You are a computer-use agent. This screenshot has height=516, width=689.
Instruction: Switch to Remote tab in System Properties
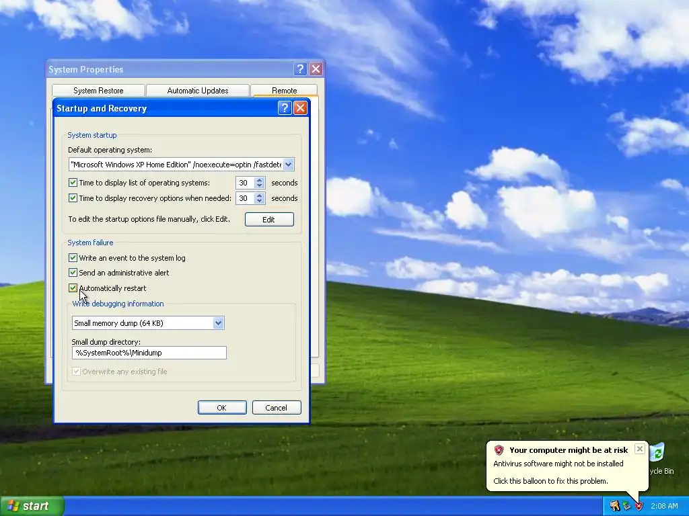(285, 90)
